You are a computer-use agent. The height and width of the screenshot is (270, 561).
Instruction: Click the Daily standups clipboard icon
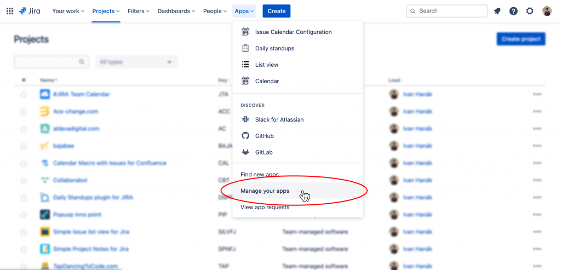point(245,48)
